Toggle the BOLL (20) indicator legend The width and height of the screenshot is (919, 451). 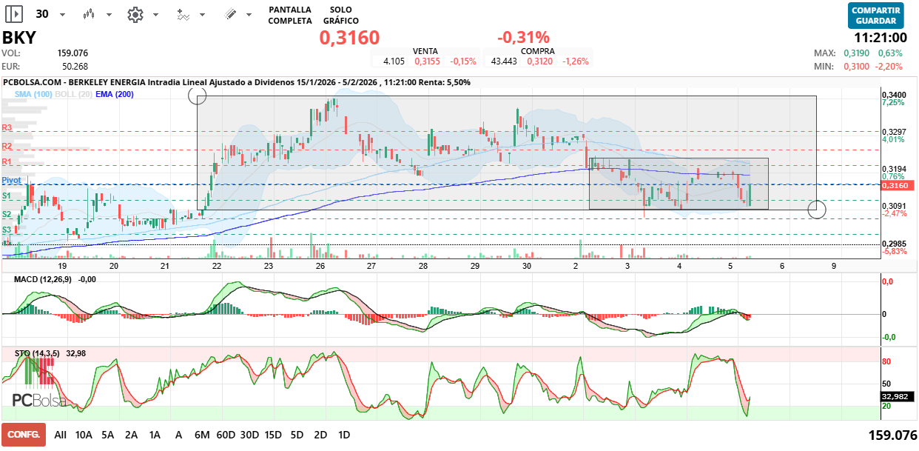pos(74,94)
